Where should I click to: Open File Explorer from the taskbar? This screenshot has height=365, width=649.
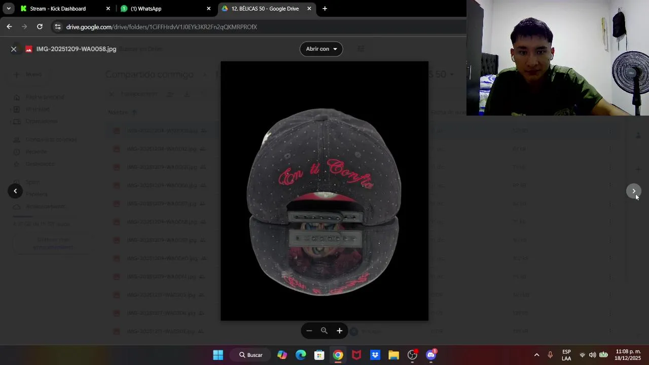tap(394, 355)
